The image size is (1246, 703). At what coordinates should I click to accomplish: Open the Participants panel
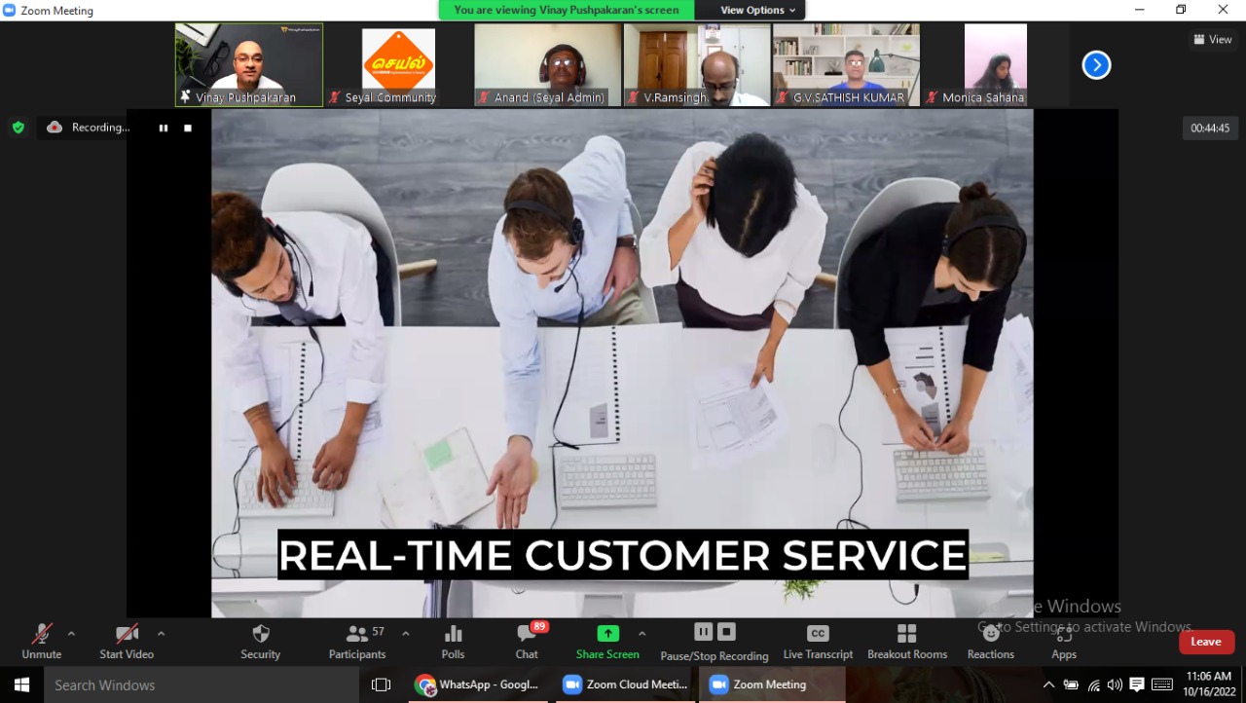point(357,635)
